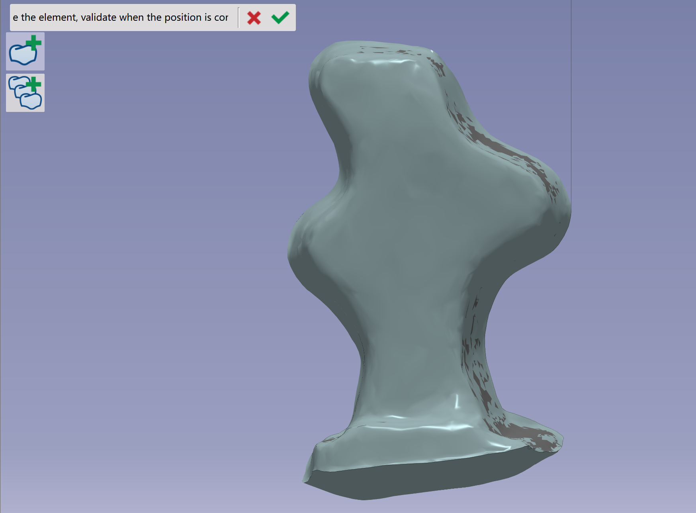Cancel positioning with the red X

(x=254, y=18)
